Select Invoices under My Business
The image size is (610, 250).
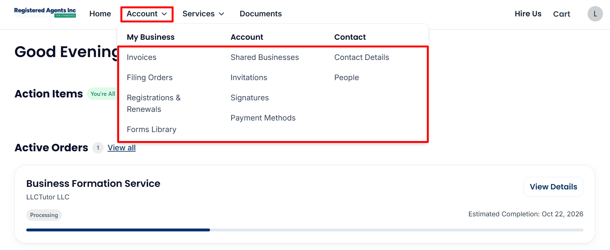pos(142,57)
